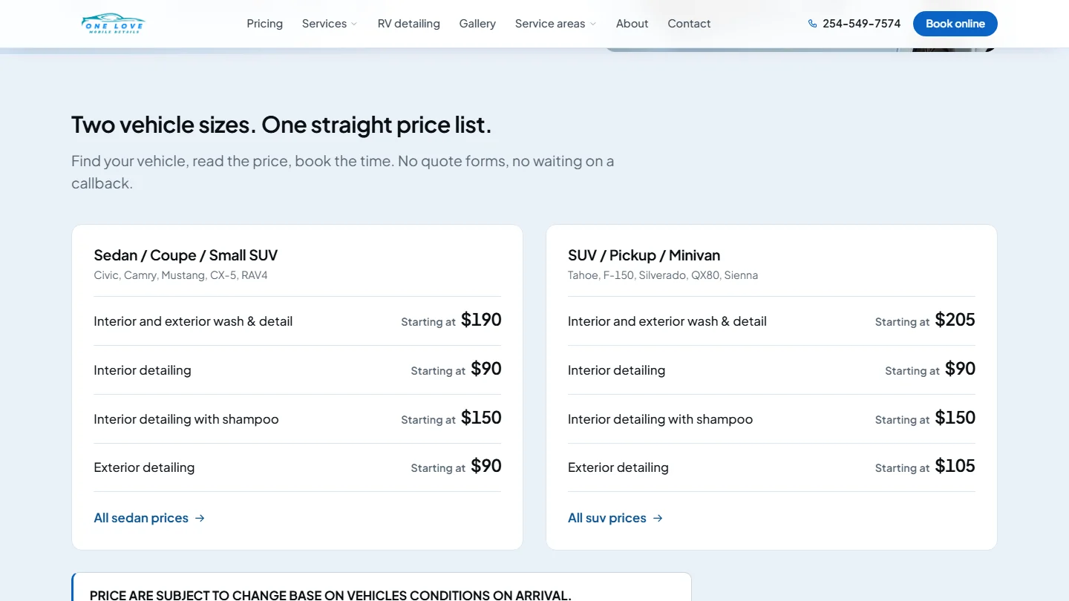Click the arrow next to All sedan prices
Image resolution: width=1069 pixels, height=601 pixels.
(x=200, y=518)
